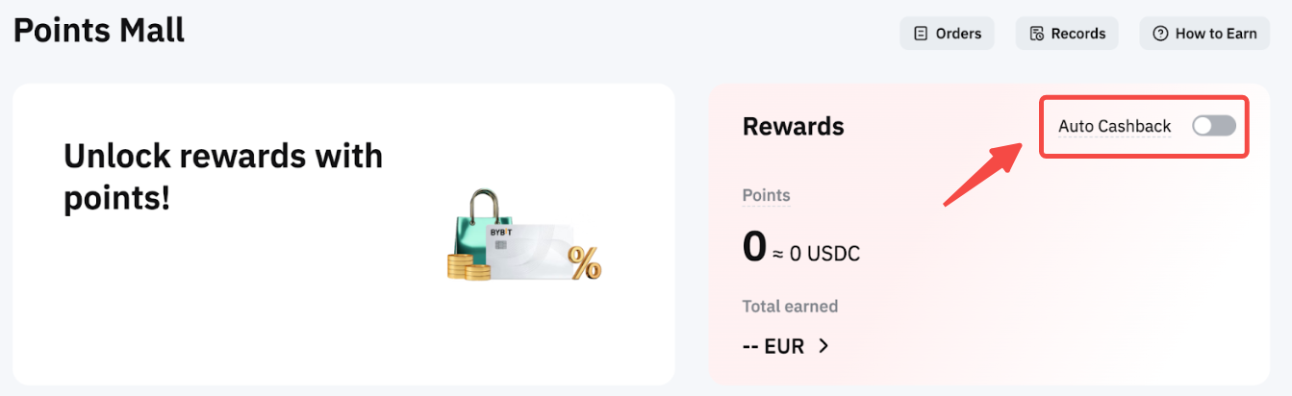Click the gold percent symbol icon
Viewport: 1292px width, 396px height.
584,262
